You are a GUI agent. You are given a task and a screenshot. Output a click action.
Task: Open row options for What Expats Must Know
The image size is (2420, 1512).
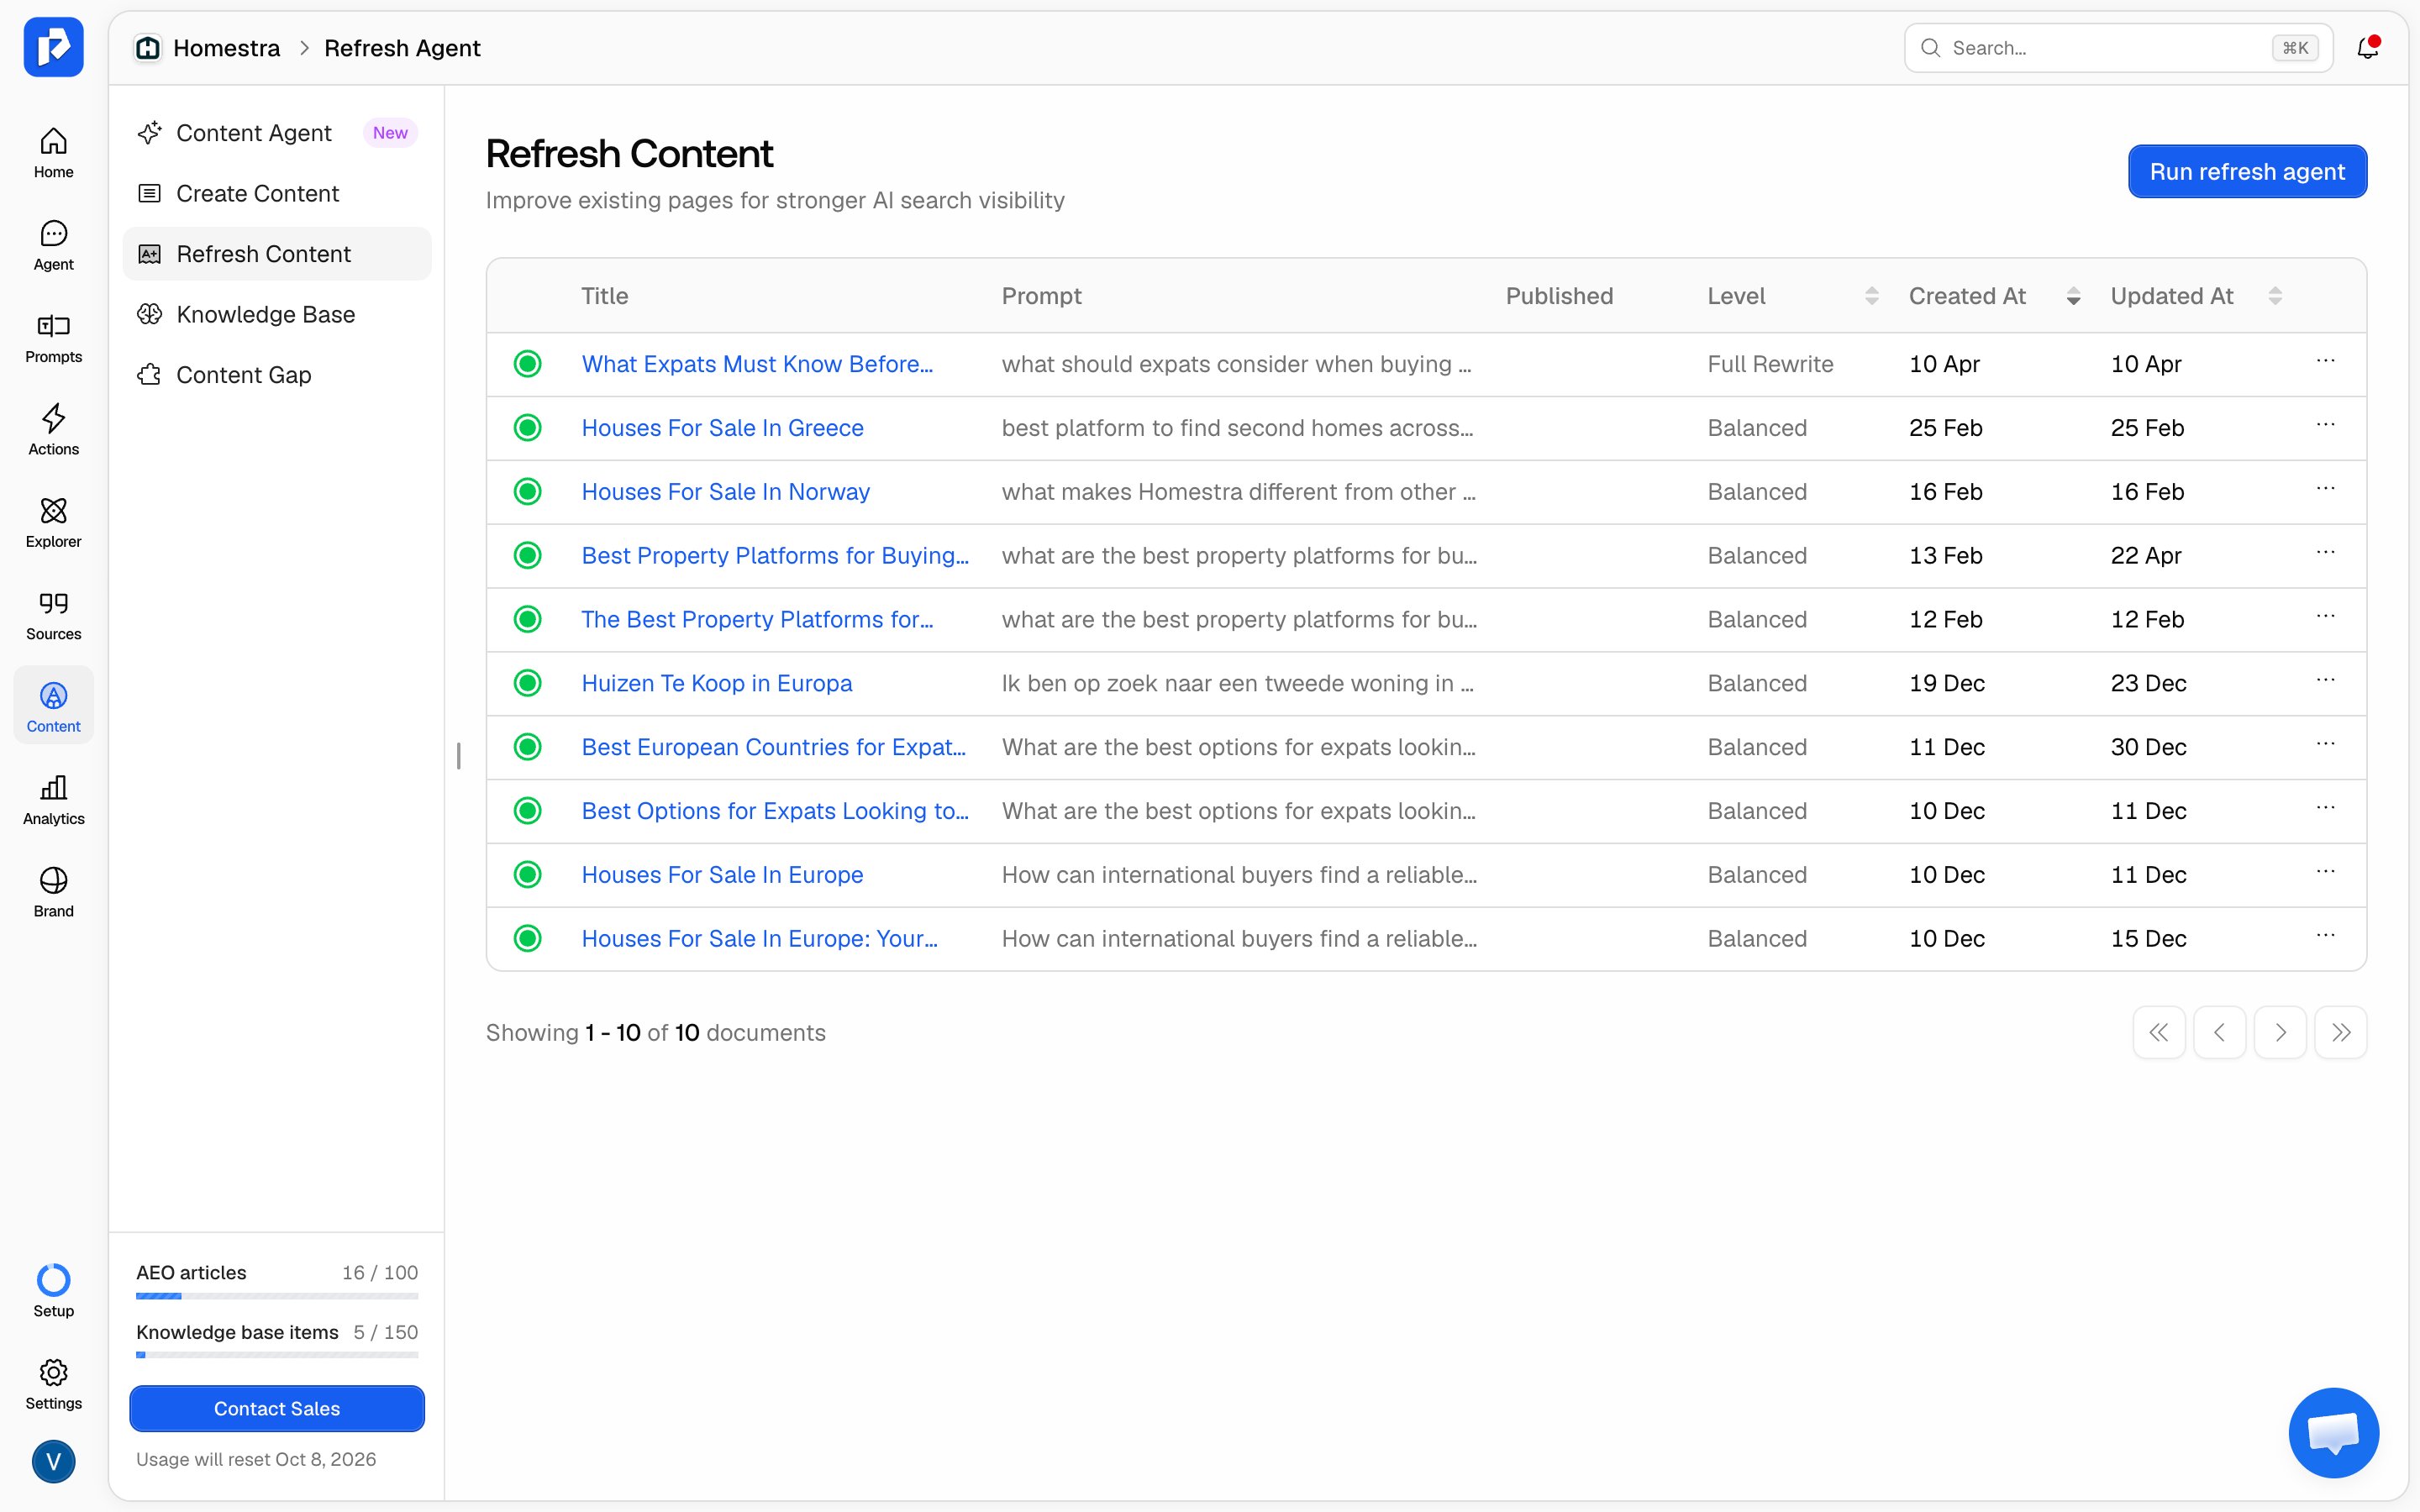click(2325, 361)
